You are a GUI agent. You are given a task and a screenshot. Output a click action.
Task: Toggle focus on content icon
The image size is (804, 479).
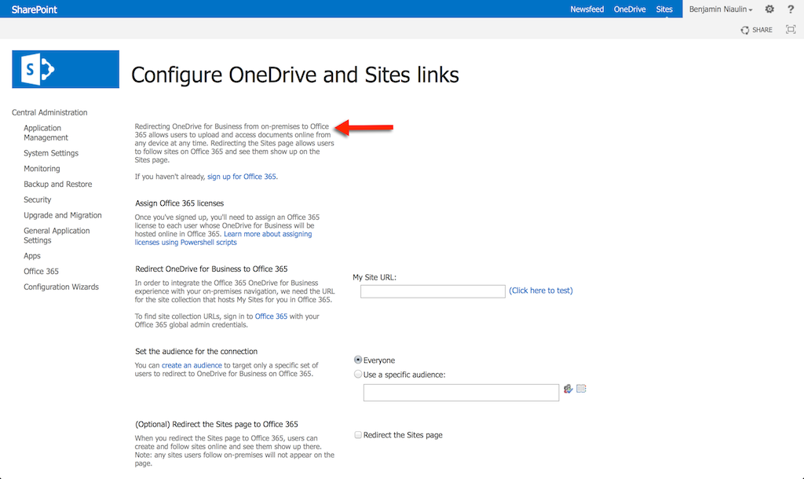point(791,29)
